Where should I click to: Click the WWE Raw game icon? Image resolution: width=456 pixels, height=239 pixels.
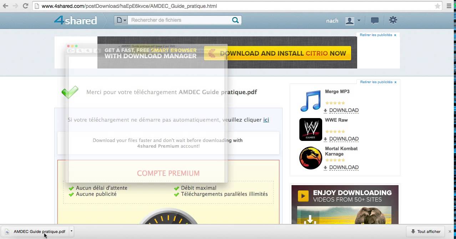[x=310, y=129]
